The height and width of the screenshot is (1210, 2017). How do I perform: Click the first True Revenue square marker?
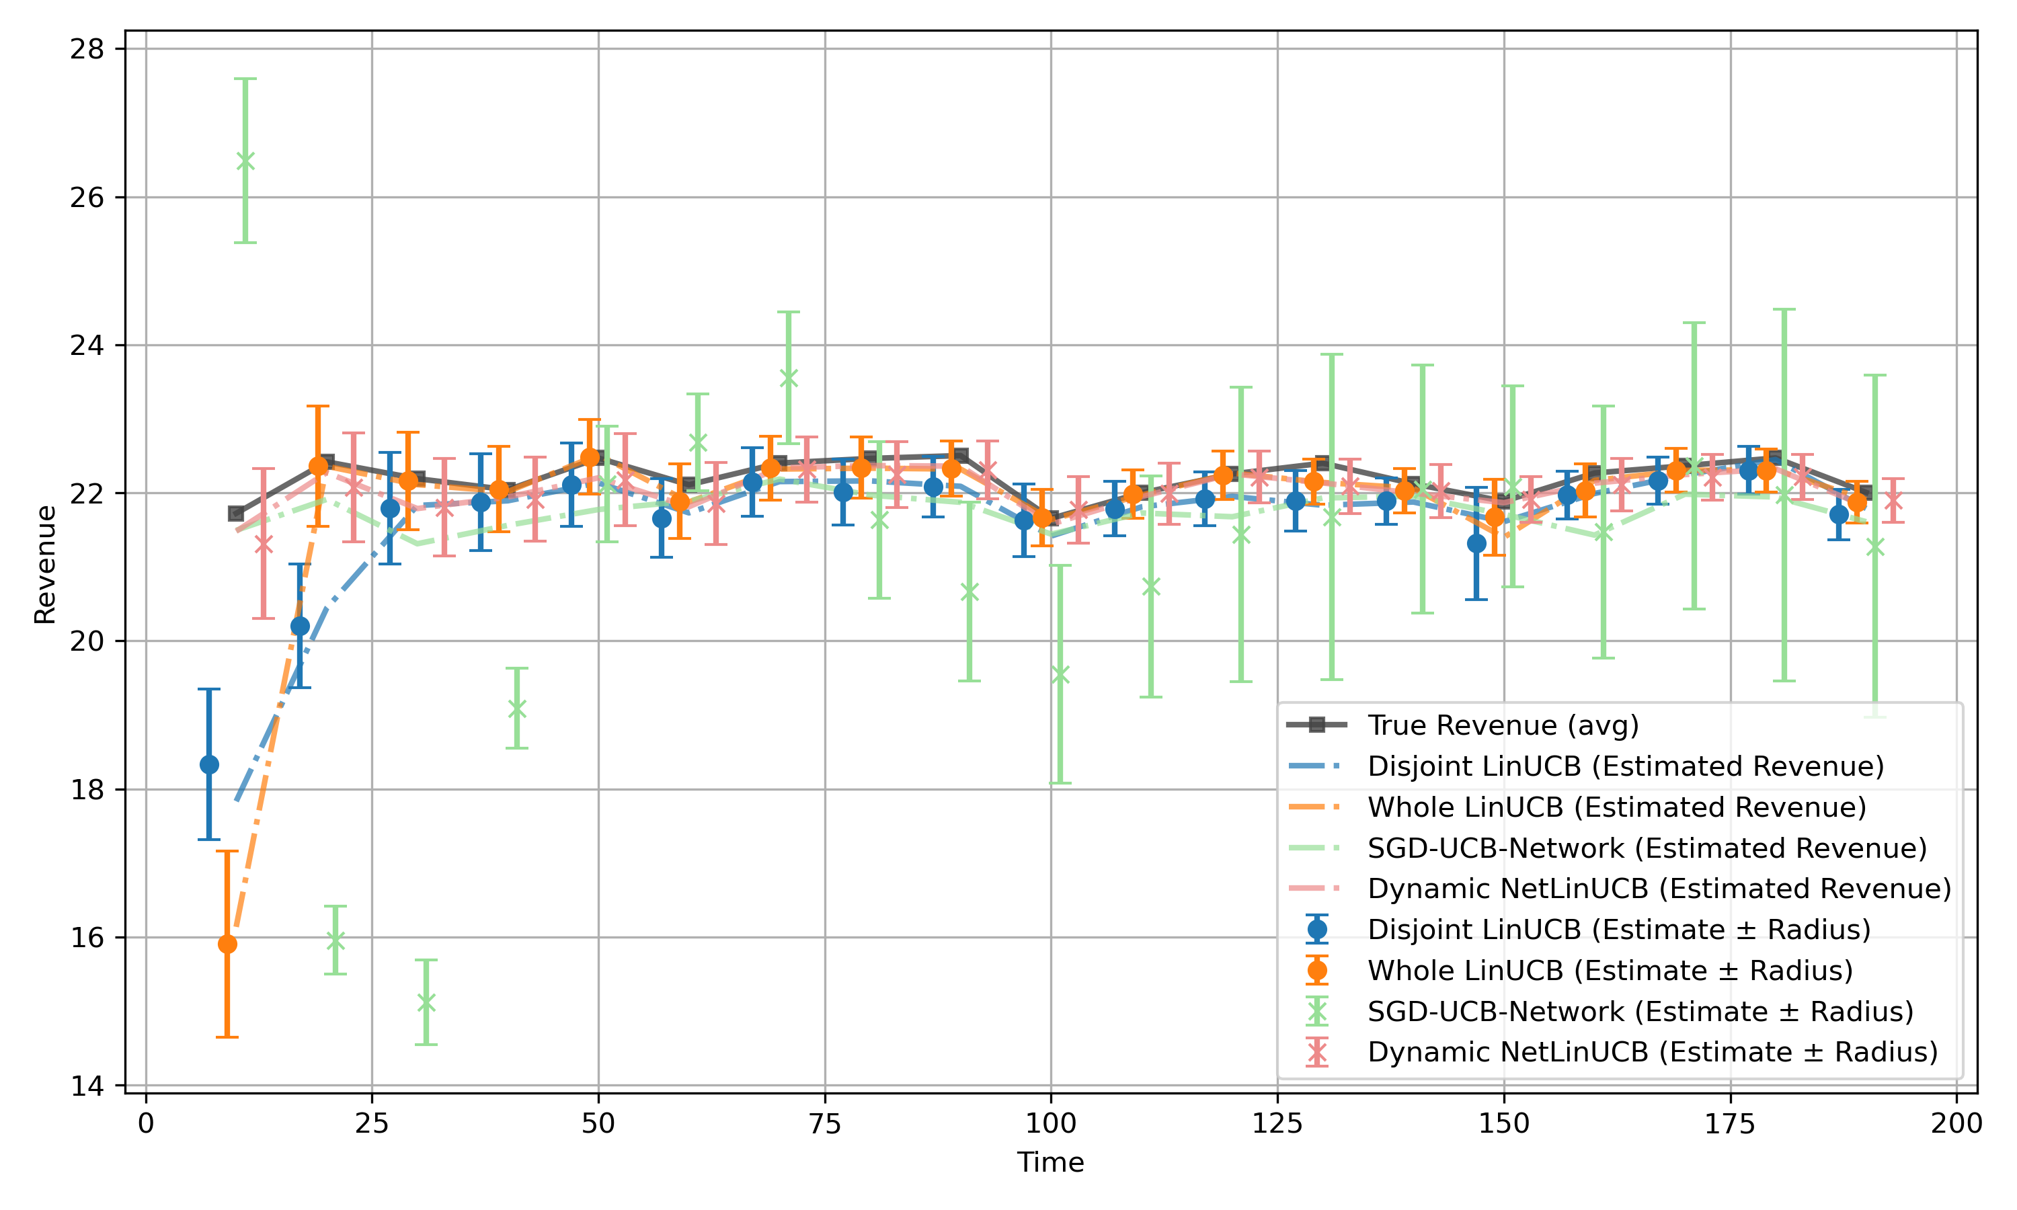pos(237,514)
